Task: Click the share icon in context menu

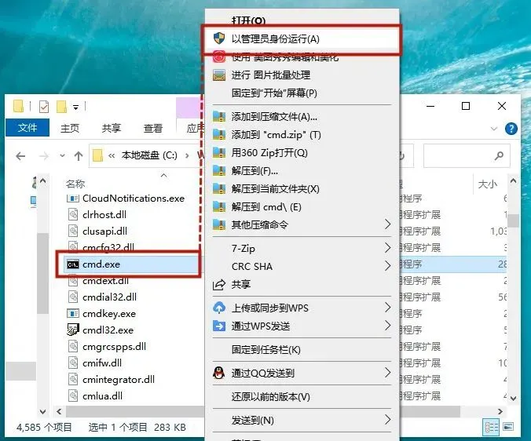Action: 219,284
